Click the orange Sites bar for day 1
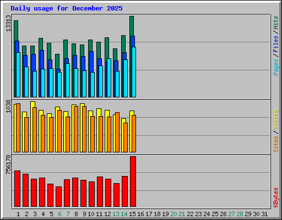 click(18, 128)
